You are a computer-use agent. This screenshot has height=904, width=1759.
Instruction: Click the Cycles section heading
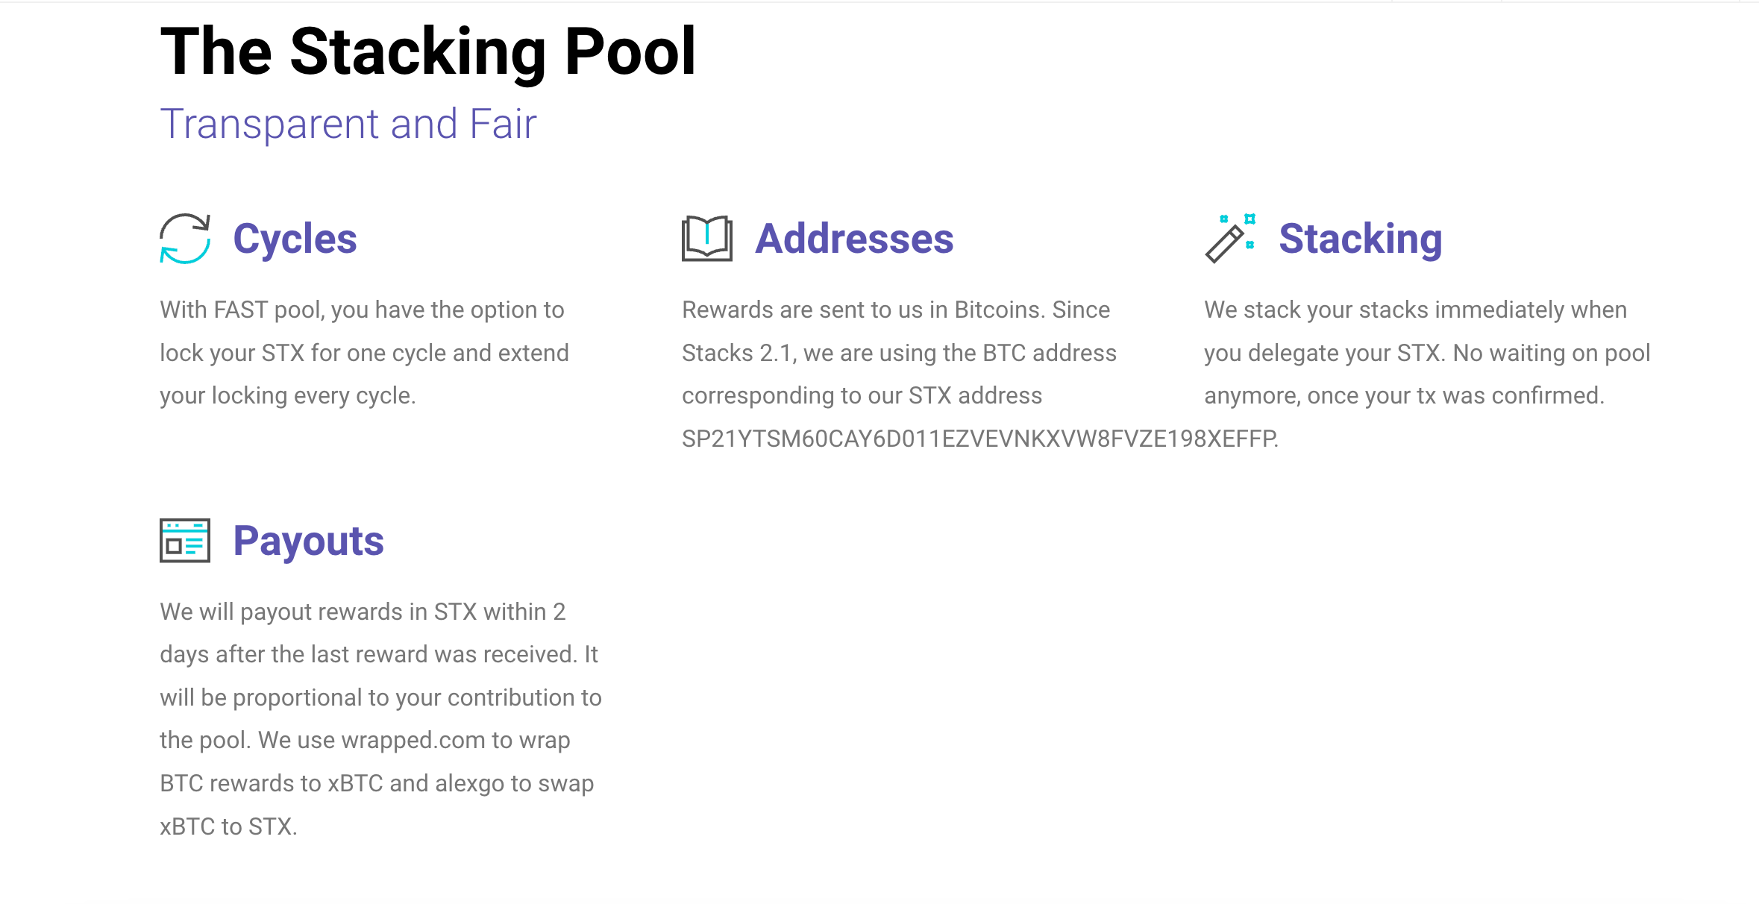pyautogui.click(x=295, y=239)
